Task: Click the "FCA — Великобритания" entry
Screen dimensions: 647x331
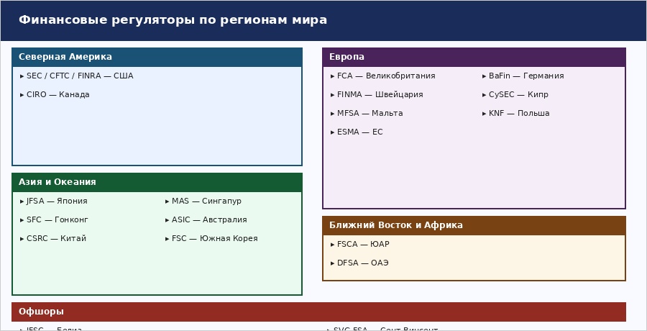Action: [383, 76]
